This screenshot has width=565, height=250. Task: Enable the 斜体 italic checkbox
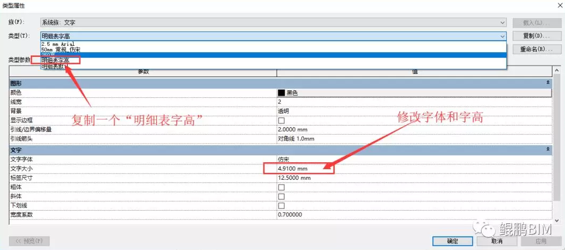point(281,196)
